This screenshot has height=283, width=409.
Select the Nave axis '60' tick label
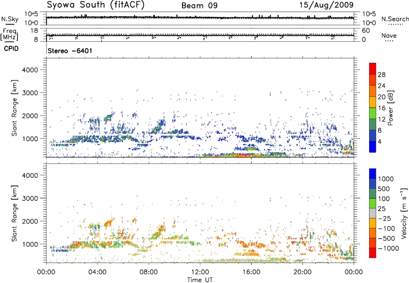coord(366,31)
